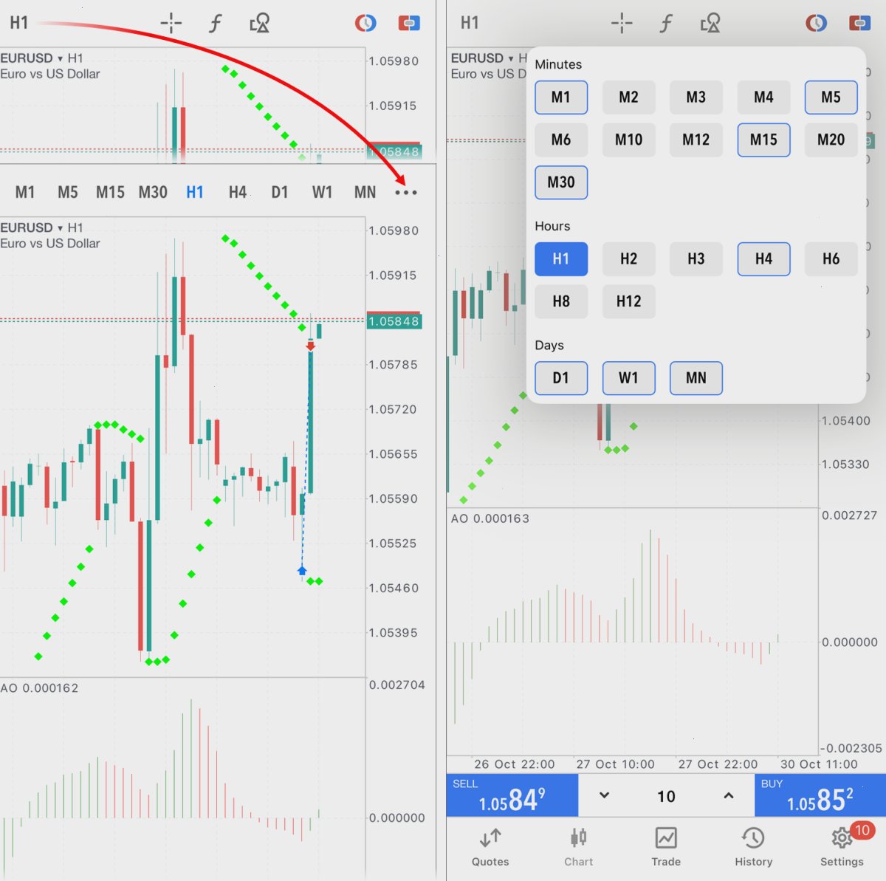Toggle H4 timeframe in Hours group
This screenshot has width=886, height=881.
pos(763,259)
